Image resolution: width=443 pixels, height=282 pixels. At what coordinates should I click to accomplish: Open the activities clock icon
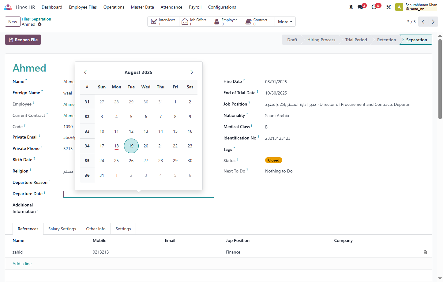point(374,7)
